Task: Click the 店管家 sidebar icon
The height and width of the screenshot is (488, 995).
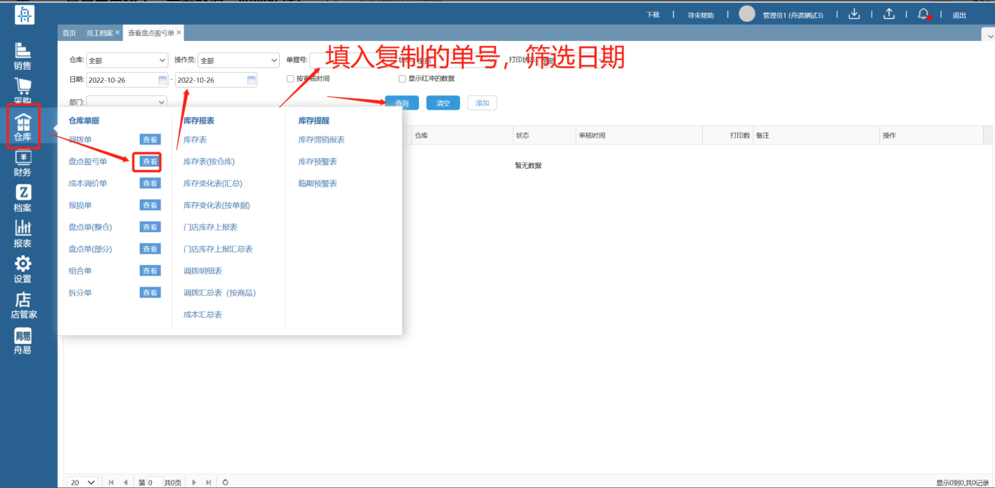Action: tap(24, 306)
